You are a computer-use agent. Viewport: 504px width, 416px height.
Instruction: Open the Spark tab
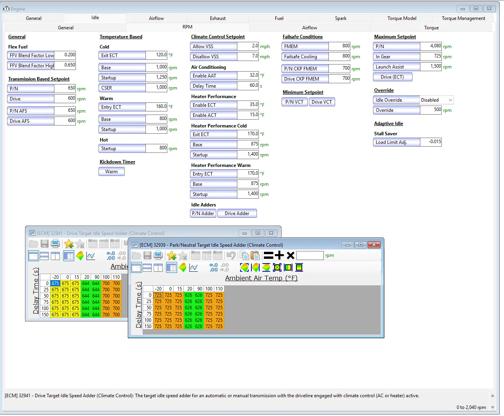341,18
